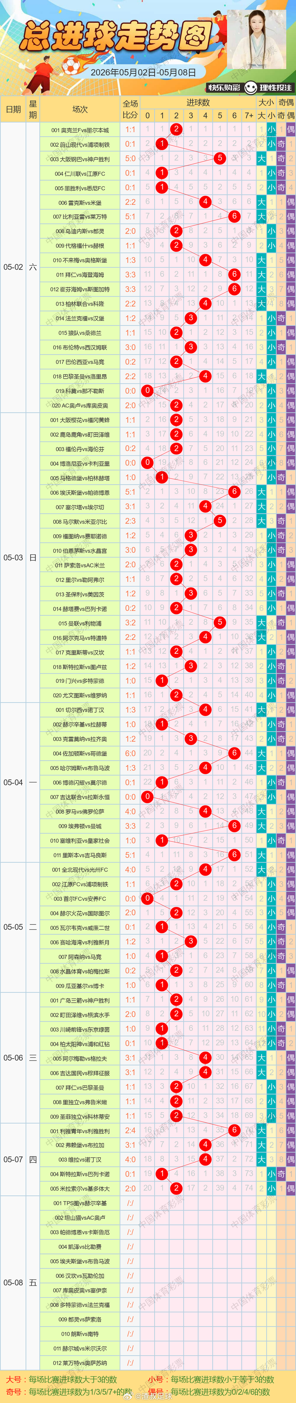Click the 2:4 score for 利雅青年vs利雅胜利
This screenshot has height=1403, width=296.
pos(130,1131)
